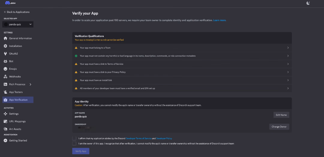Click the Discord .dev logo
This screenshot has height=157, width=324.
(x=10, y=3)
